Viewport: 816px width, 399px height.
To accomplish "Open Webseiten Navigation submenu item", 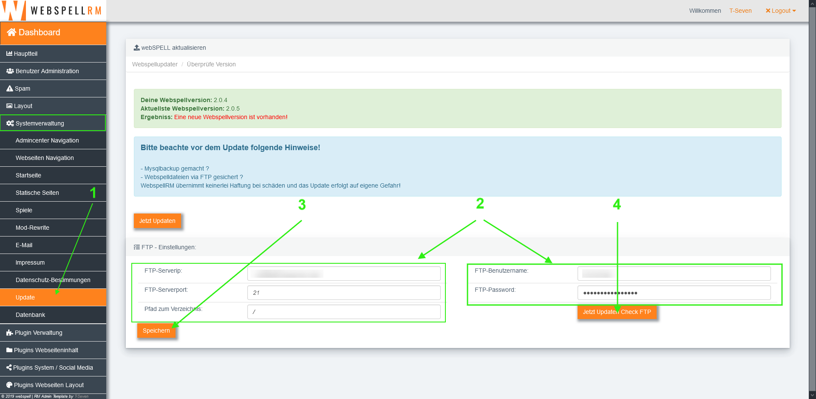I will coord(53,158).
